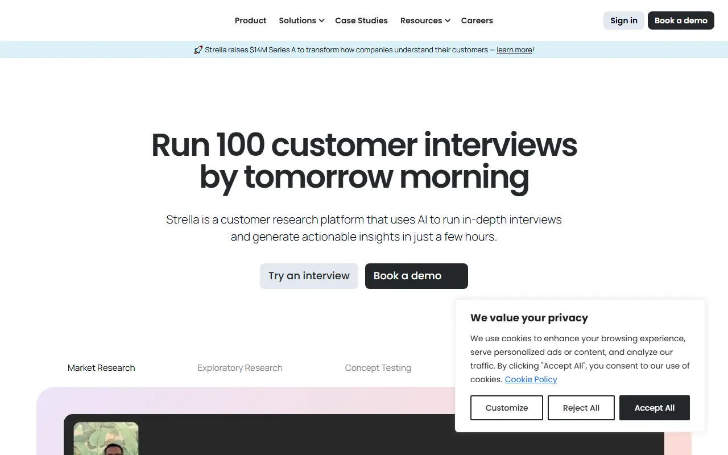Reject all cookies
Image resolution: width=728 pixels, height=455 pixels.
click(x=581, y=408)
